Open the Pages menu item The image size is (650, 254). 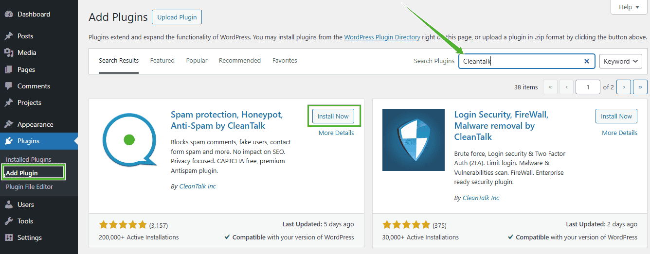(x=39, y=69)
